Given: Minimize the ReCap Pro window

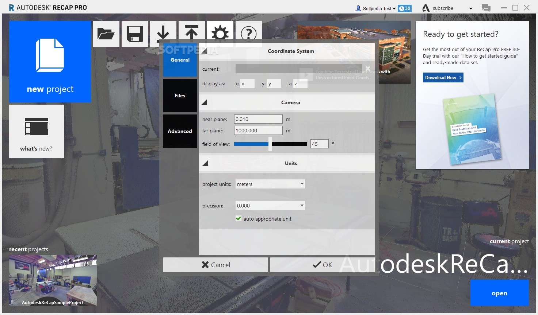Looking at the screenshot, I should [x=504, y=8].
